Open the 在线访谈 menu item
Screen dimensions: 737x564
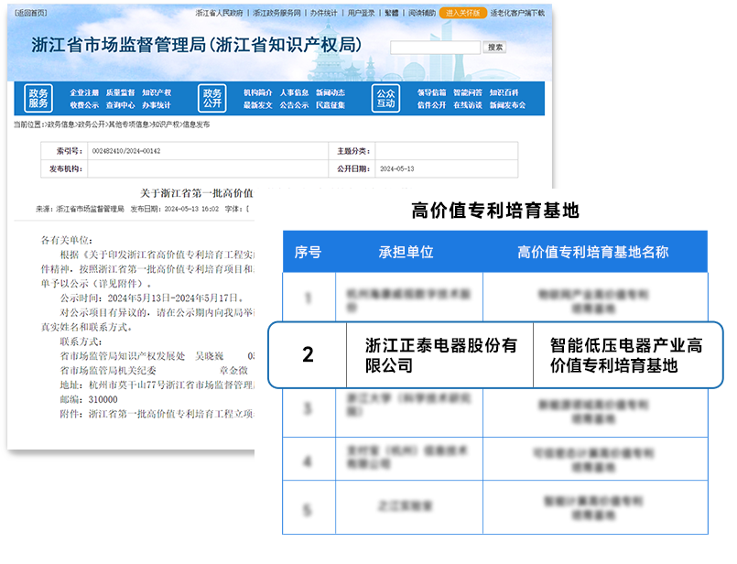(x=468, y=104)
